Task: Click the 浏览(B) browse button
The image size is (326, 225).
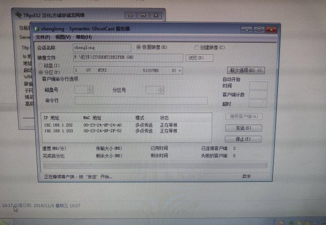Action: (199, 58)
